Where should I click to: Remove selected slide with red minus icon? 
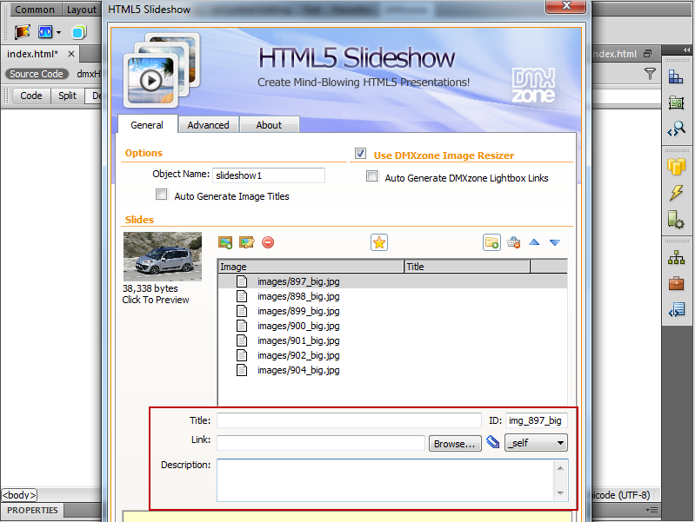pos(268,242)
